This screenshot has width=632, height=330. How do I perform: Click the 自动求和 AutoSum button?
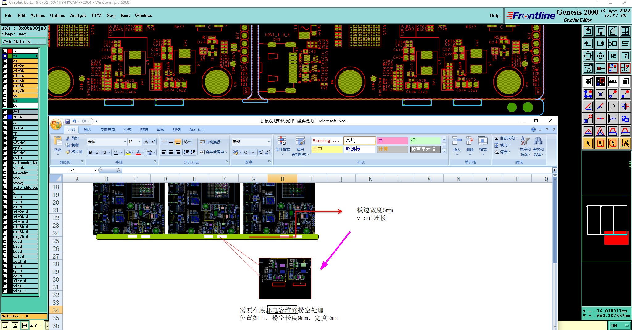(506, 138)
